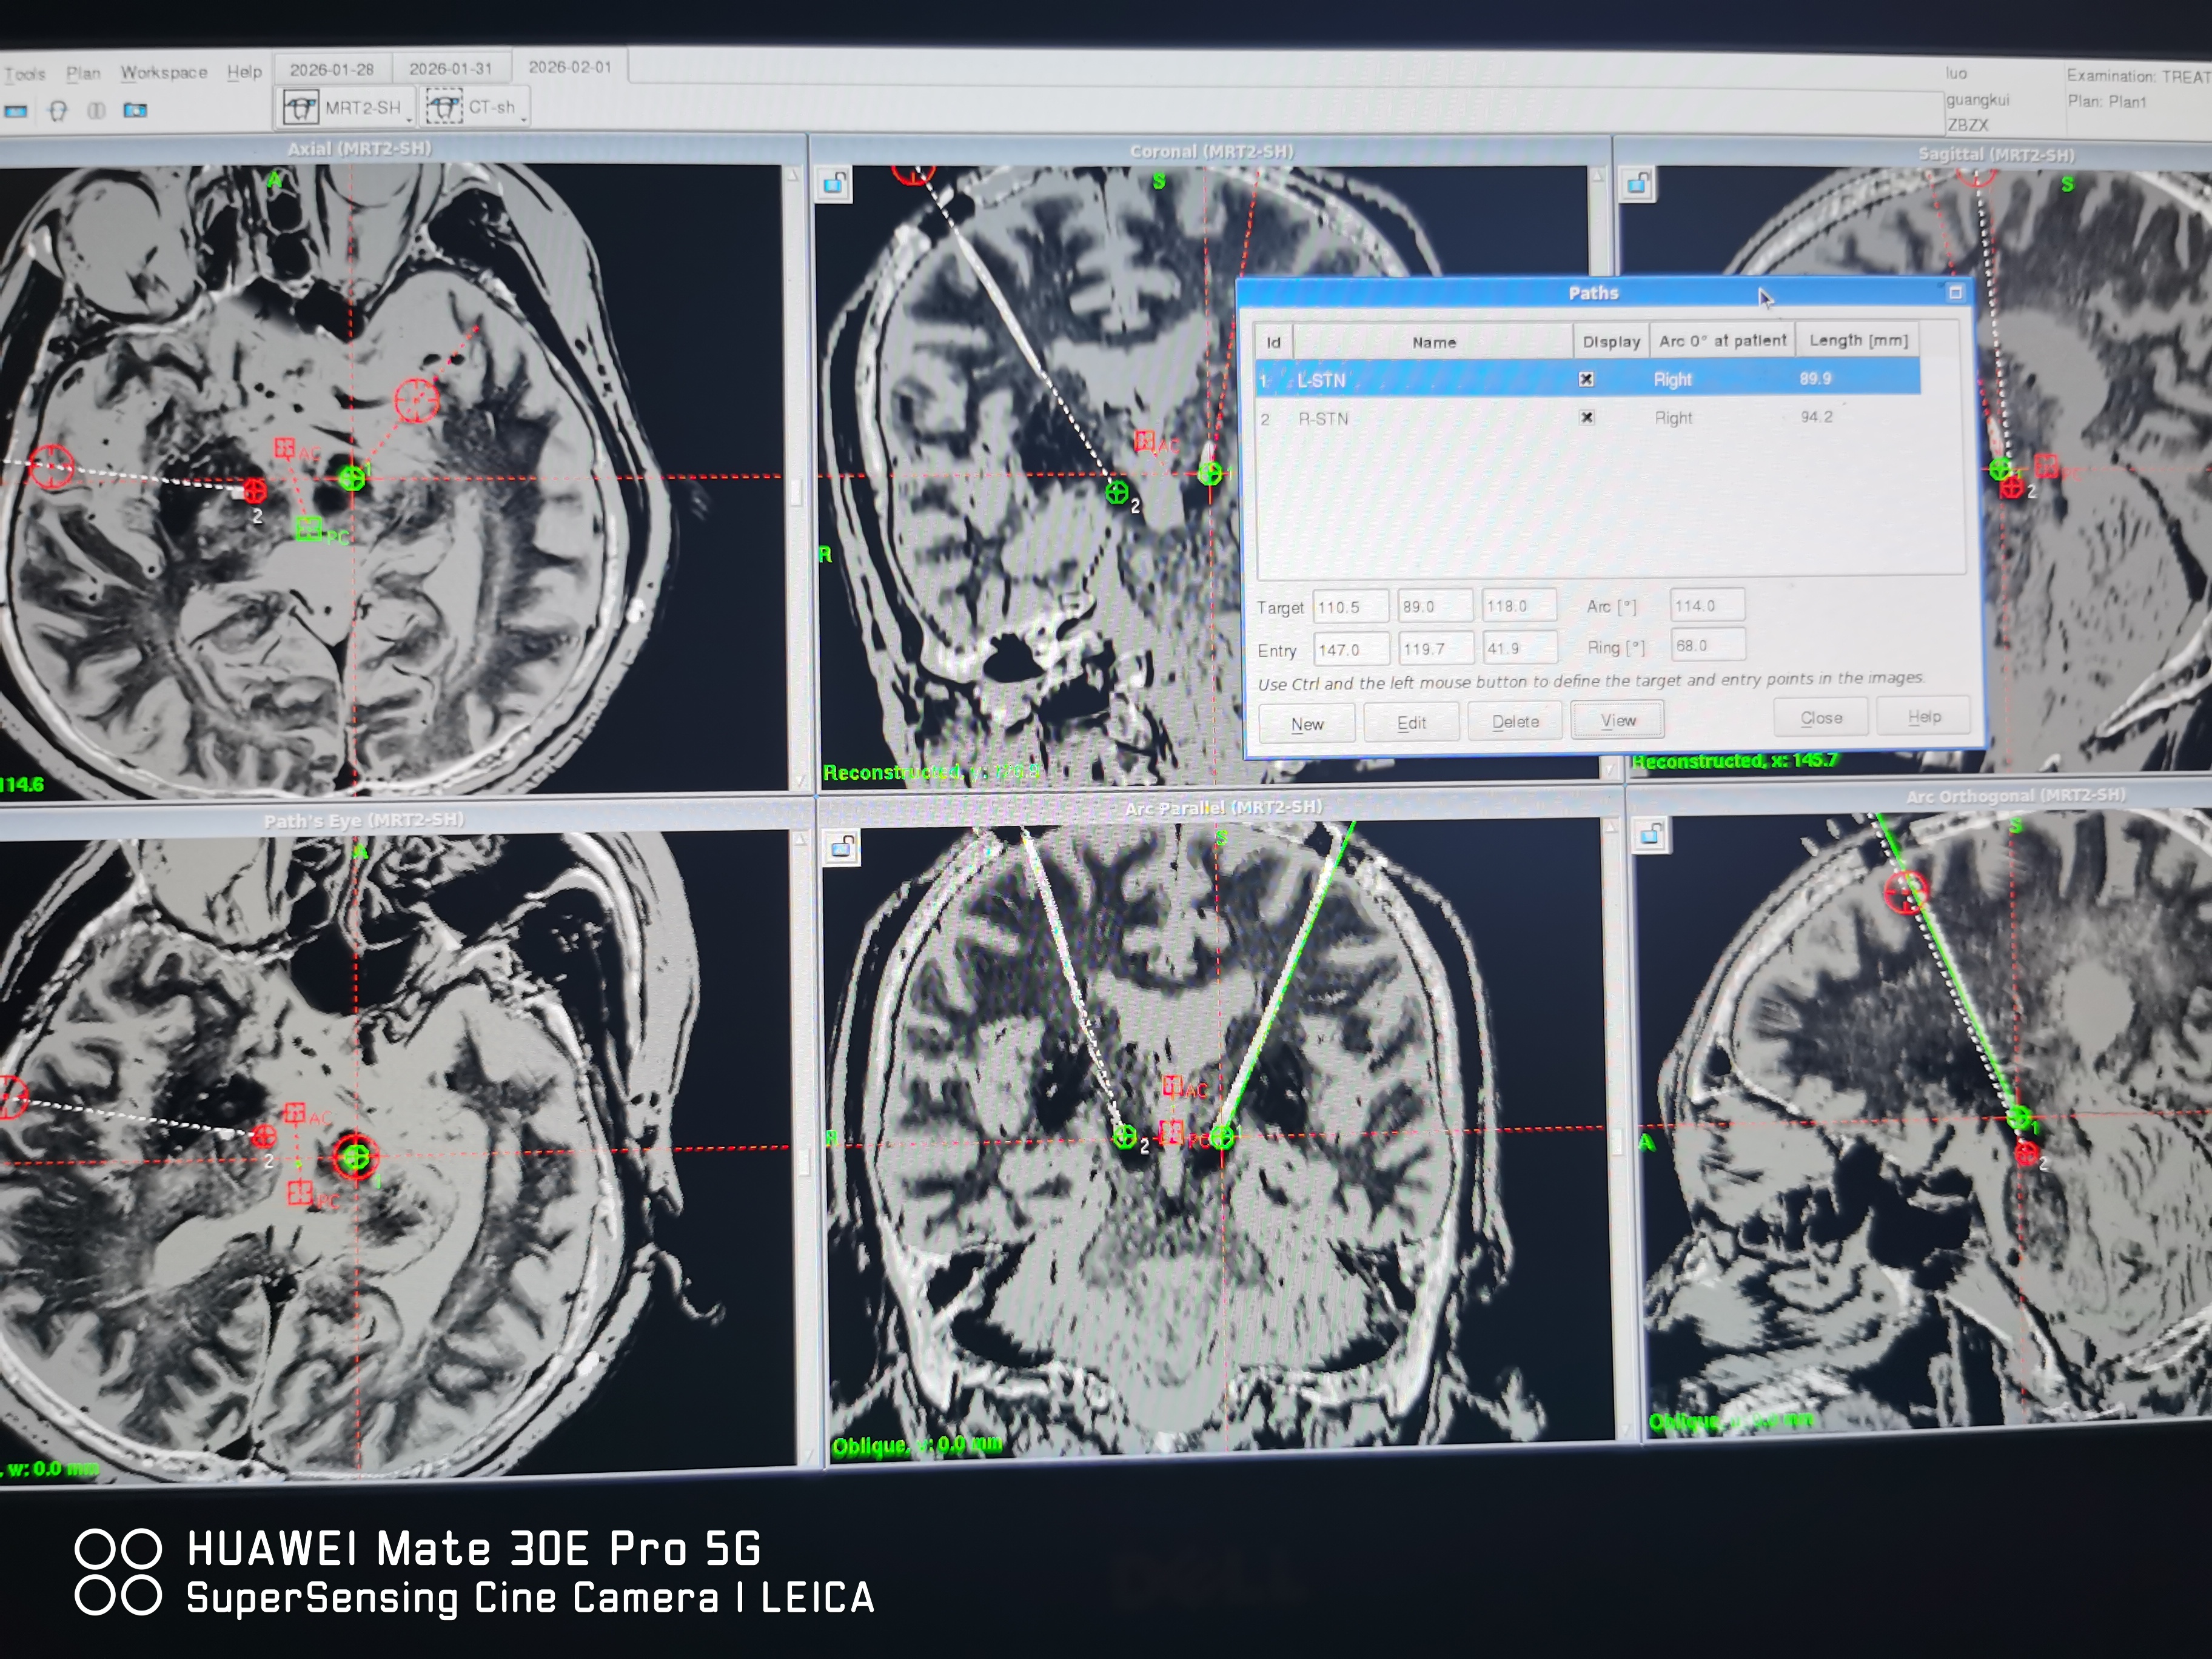This screenshot has width=2212, height=1659.
Task: Expand the MRT2-SH dropdown arrow
Action: coord(410,119)
